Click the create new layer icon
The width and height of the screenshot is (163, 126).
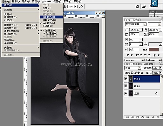click(153, 117)
